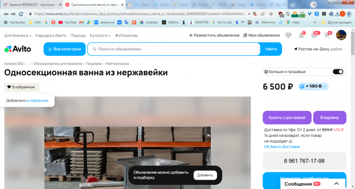Open the shopping cart icon with 15 badge
355x189 pixels.
coord(327,35)
